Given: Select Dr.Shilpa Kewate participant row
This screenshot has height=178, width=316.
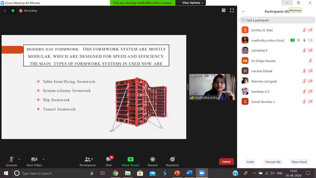Looking at the screenshot, I should (277, 61).
